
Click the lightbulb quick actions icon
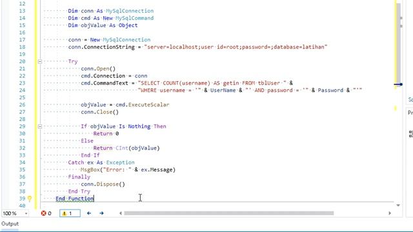[x=30, y=199]
